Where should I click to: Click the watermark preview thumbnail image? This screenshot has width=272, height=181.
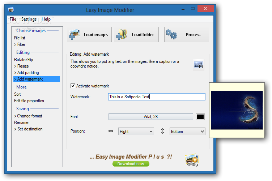tap(237, 110)
